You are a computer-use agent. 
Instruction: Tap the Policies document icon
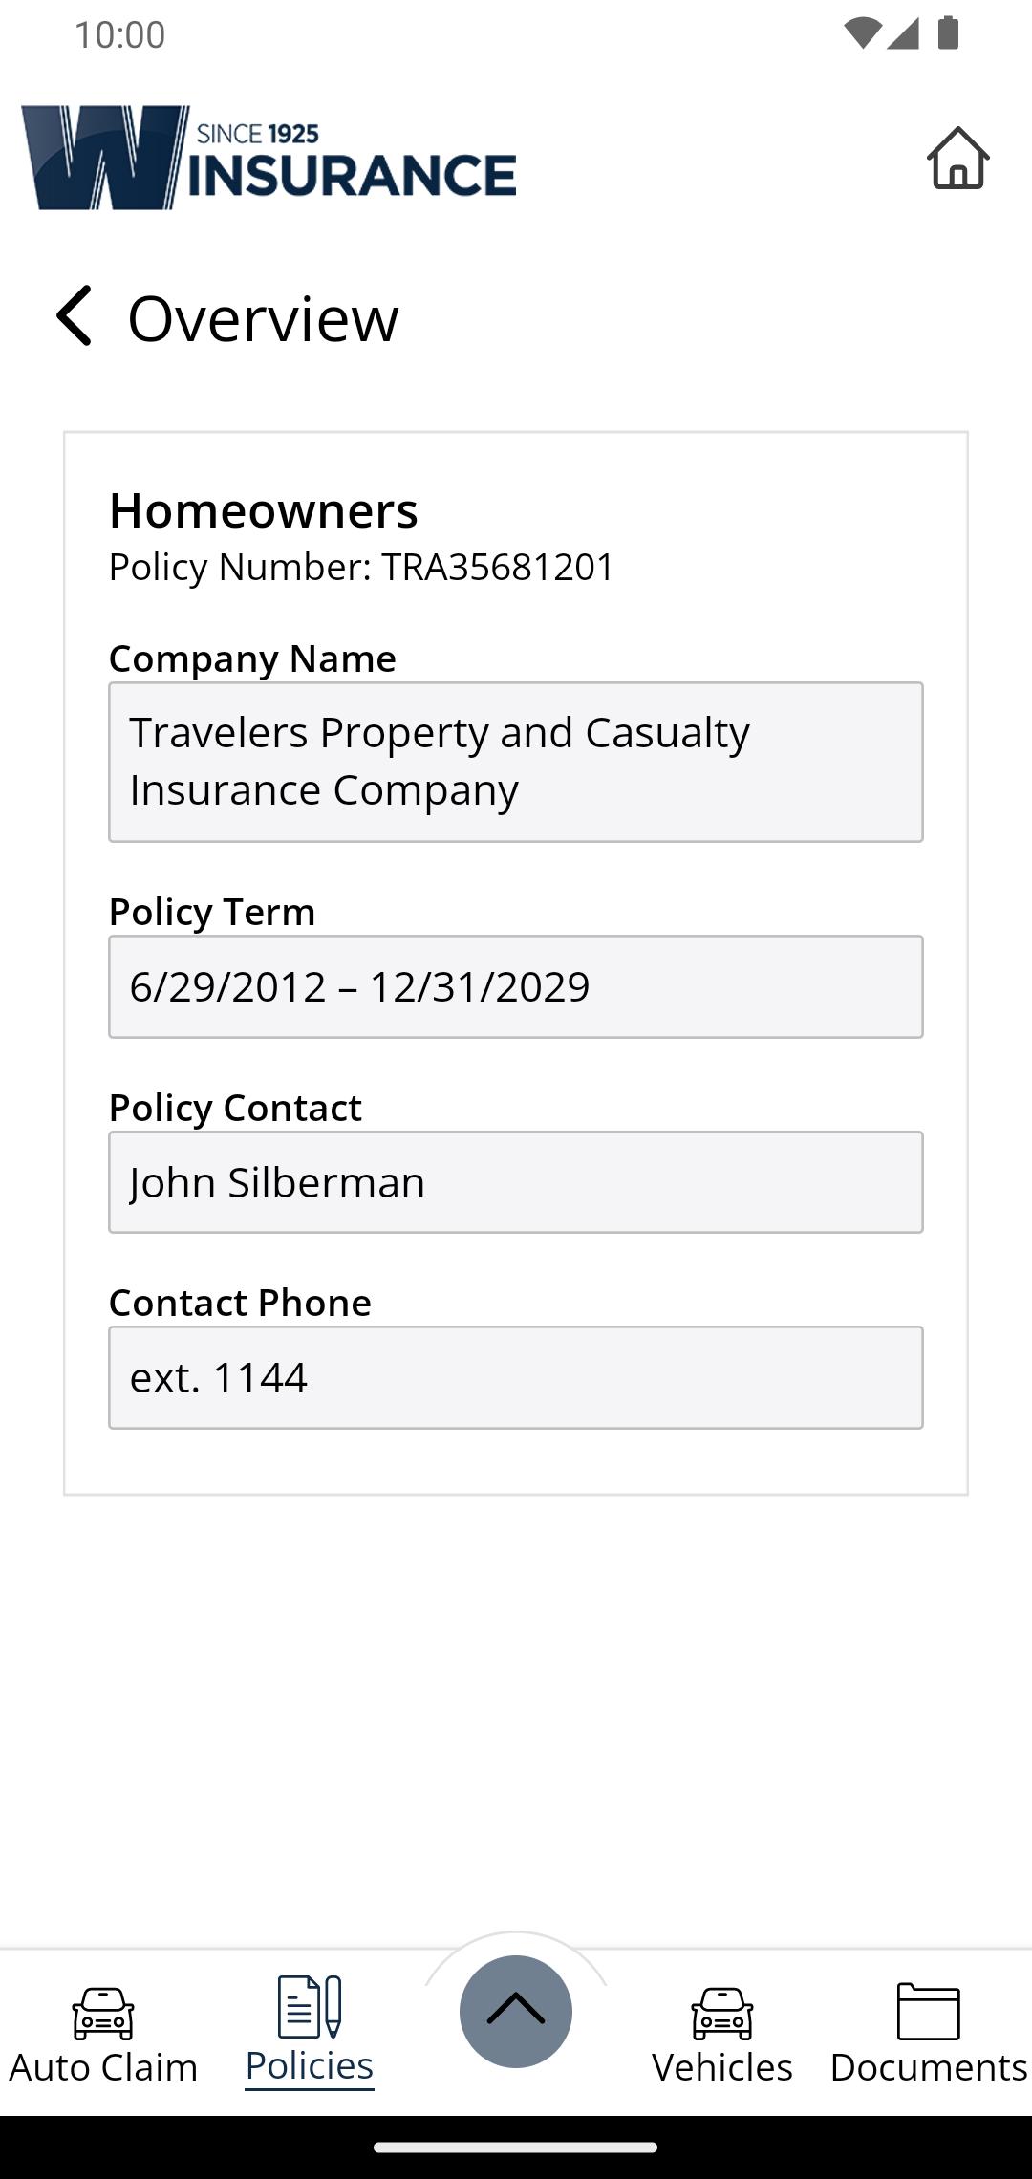click(309, 2006)
